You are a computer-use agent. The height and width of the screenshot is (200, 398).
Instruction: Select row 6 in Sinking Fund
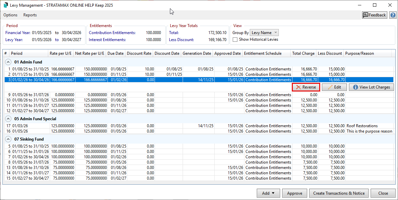[199, 152]
